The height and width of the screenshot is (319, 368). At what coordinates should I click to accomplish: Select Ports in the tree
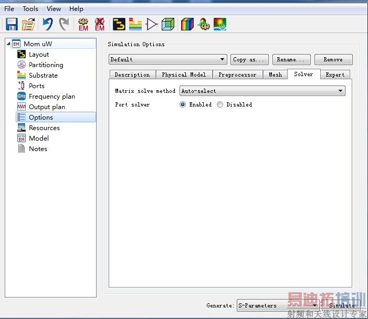tap(37, 86)
